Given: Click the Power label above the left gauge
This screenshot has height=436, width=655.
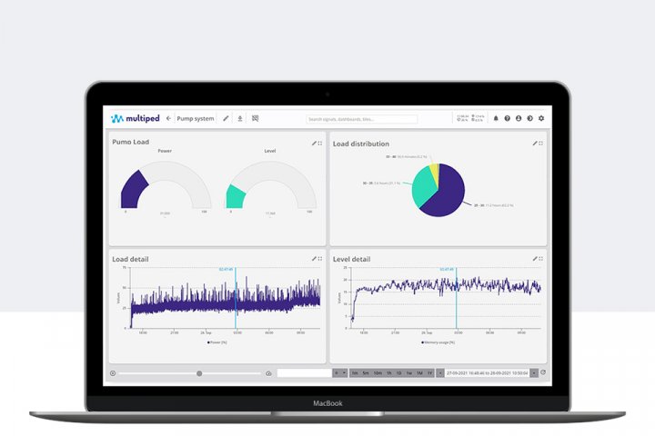Looking at the screenshot, I should click(x=165, y=151).
